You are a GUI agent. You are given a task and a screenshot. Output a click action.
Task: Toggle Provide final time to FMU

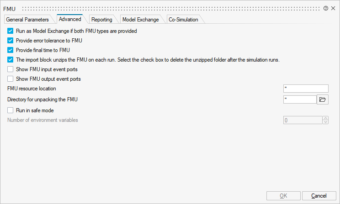pyautogui.click(x=11, y=50)
